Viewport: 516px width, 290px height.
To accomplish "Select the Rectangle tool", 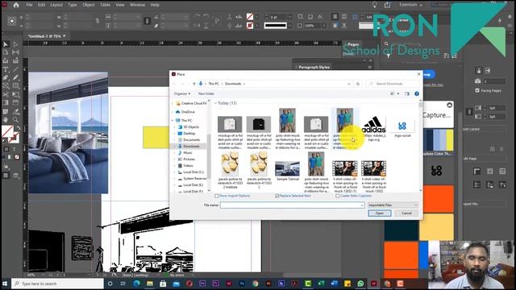I will [x=15, y=86].
